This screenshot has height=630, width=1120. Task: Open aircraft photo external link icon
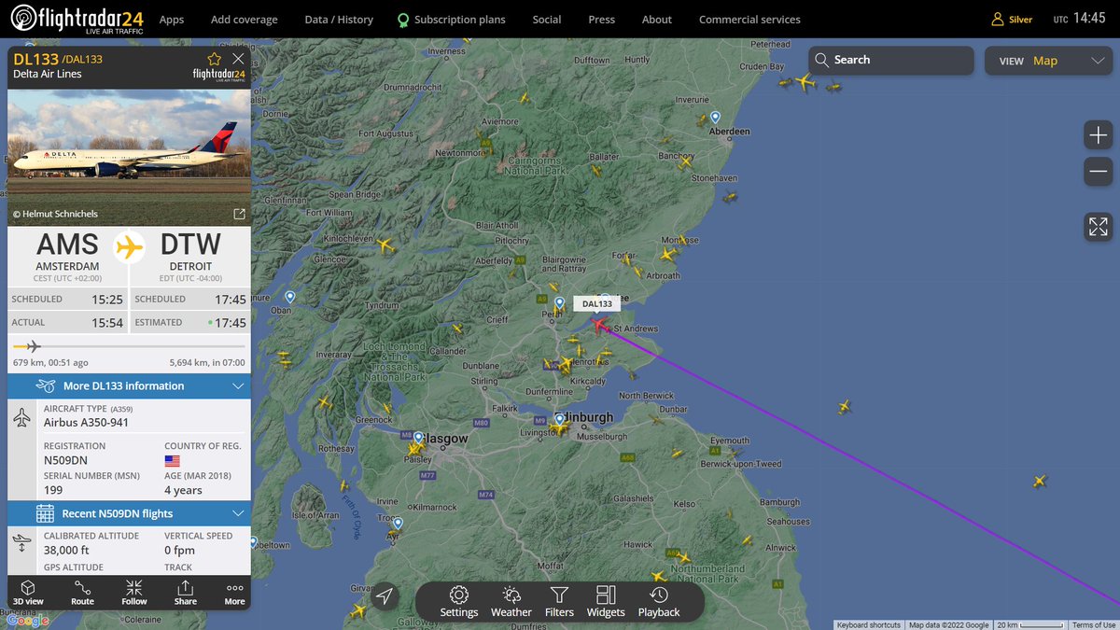(239, 214)
